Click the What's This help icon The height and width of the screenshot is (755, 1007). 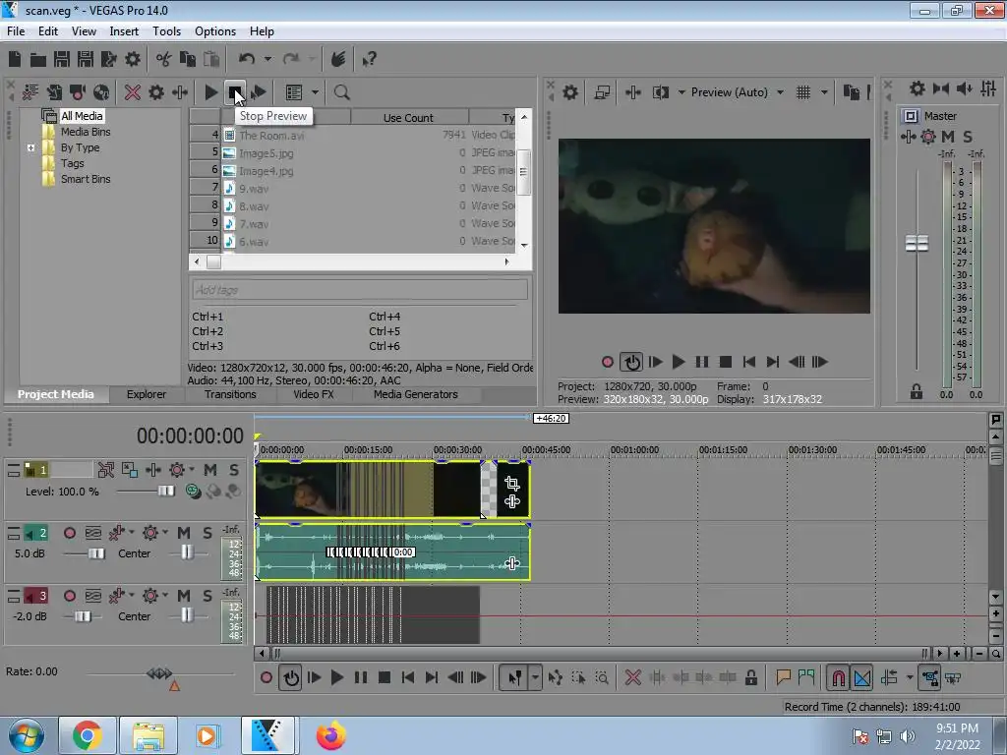coord(370,60)
